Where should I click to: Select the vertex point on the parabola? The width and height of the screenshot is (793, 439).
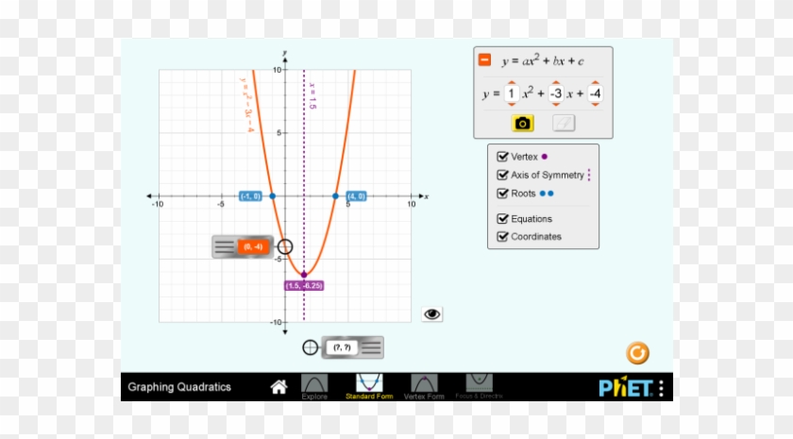pos(304,275)
